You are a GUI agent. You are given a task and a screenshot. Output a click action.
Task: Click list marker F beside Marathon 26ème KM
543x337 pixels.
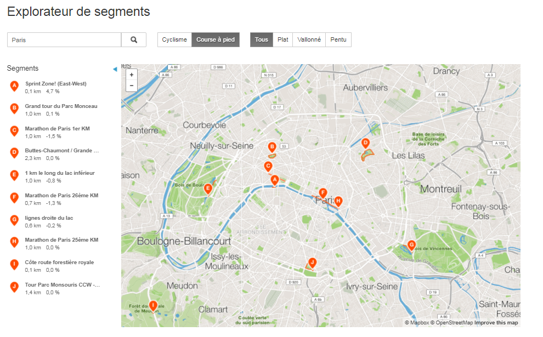click(14, 198)
